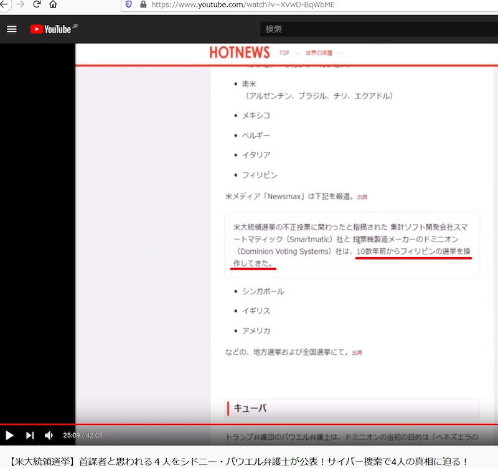Click the browser back arrow
Screen dimensions: 498x468
point(4,4)
